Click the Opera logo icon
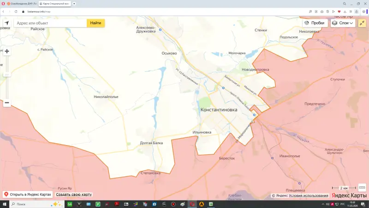This screenshot has height=208, width=369. click(3, 4)
